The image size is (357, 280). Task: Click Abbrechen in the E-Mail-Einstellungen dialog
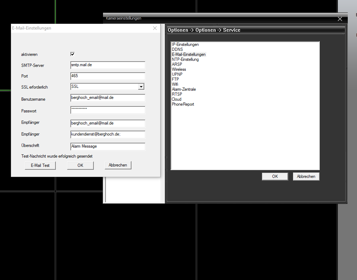(118, 165)
